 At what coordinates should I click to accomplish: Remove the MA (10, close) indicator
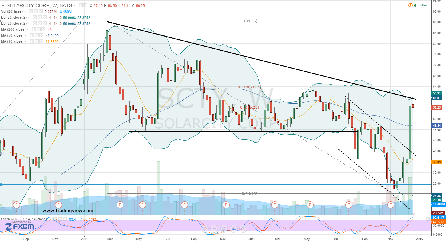(41, 41)
